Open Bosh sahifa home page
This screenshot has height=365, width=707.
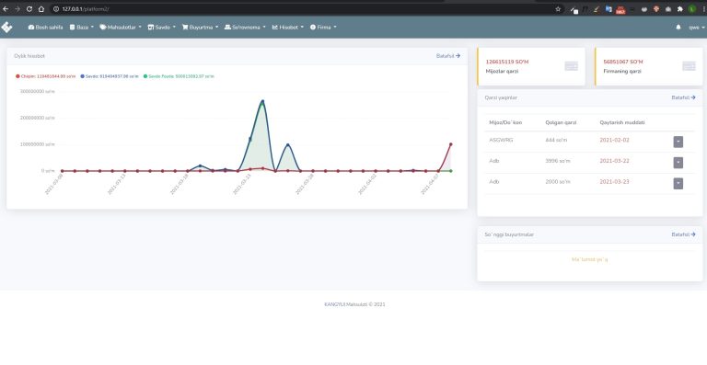point(45,28)
